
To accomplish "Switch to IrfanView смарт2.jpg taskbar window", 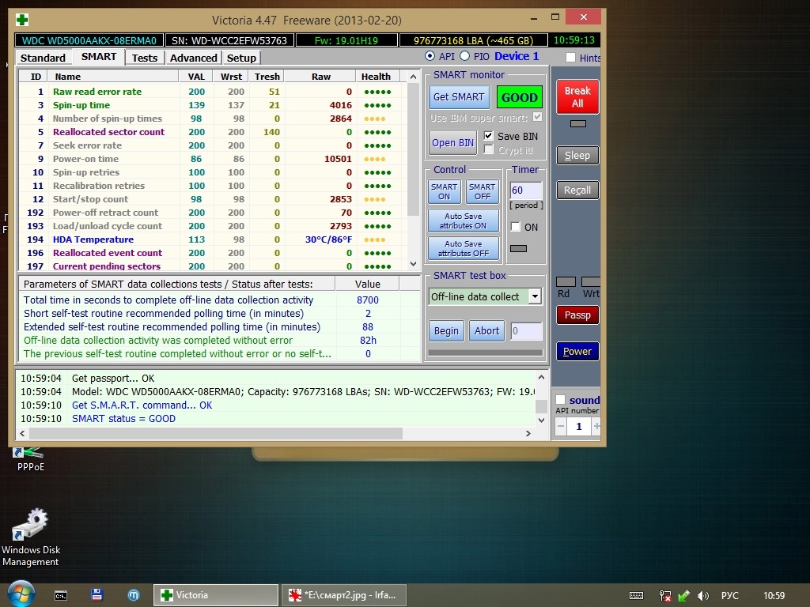I will coord(344,595).
